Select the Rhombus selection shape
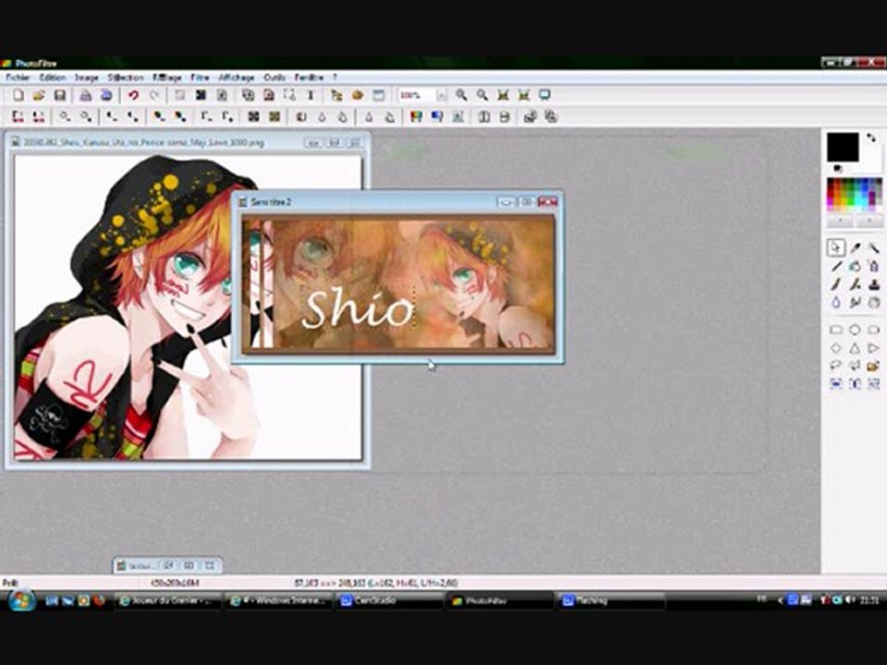This screenshot has width=887, height=665. pos(836,348)
